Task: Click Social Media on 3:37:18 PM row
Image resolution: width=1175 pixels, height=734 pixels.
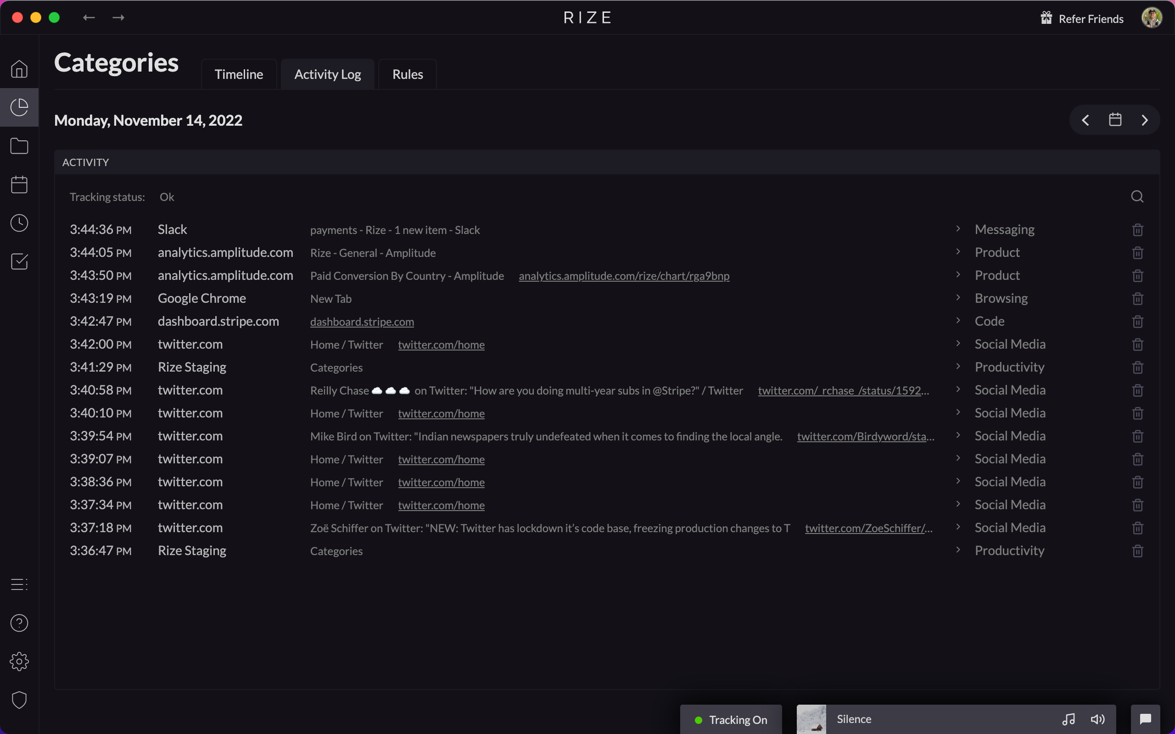Action: (1010, 528)
